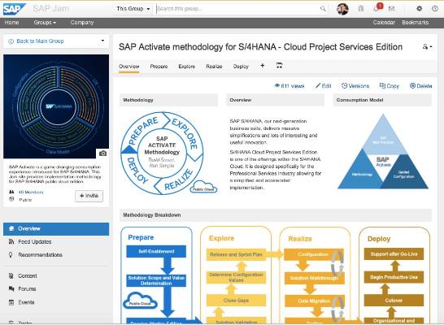This screenshot has width=444, height=325.
Task: Click the Public Cloud icon in Prepare box
Action: [x=140, y=301]
